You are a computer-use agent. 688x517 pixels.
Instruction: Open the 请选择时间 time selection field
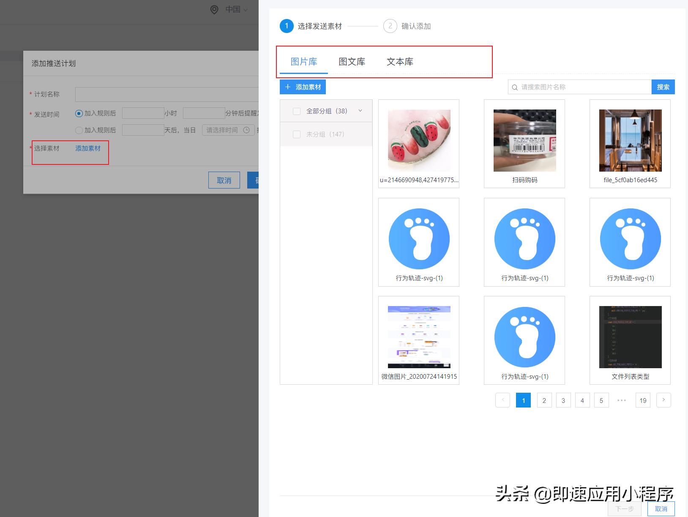click(x=223, y=130)
